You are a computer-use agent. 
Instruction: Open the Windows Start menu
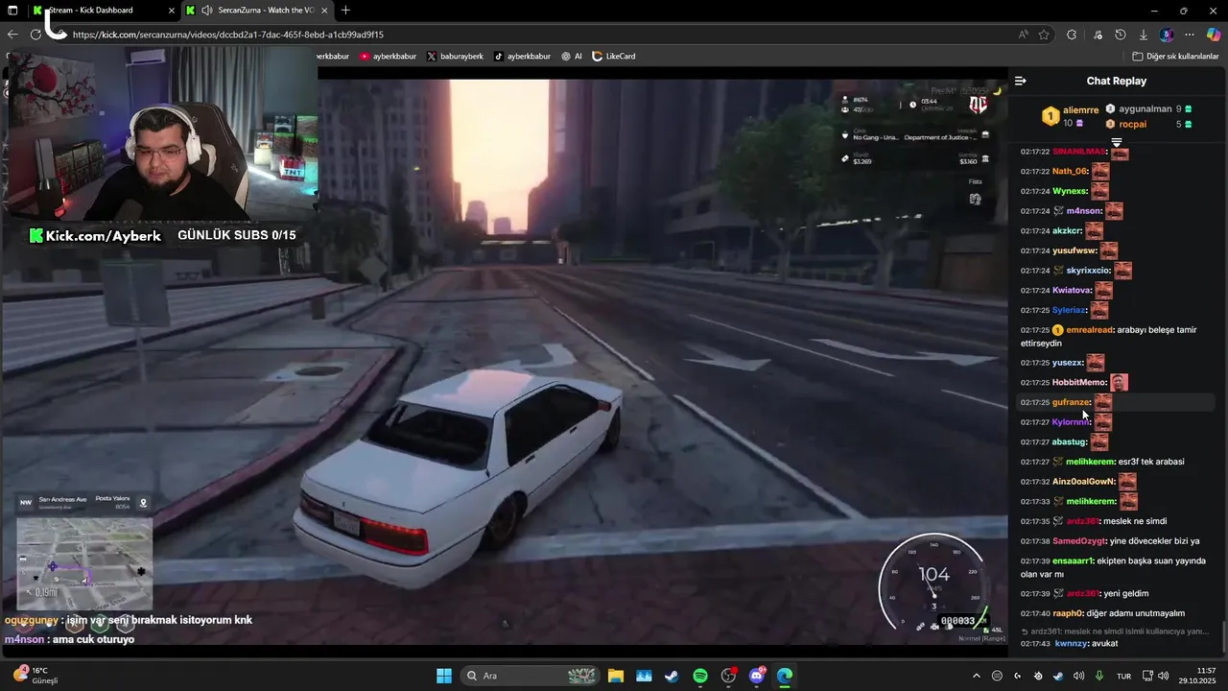point(444,676)
